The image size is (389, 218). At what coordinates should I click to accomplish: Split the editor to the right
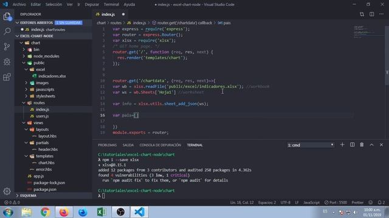coord(371,15)
